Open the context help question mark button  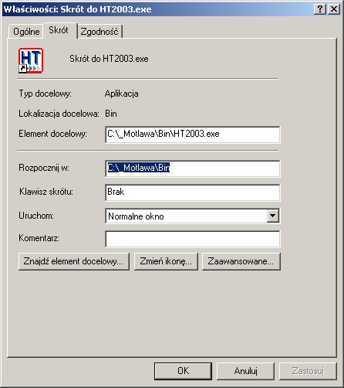point(320,9)
